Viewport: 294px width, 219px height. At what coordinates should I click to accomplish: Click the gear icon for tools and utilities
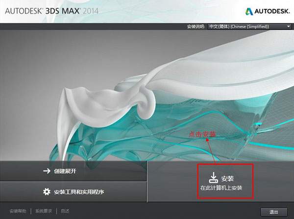47,192
